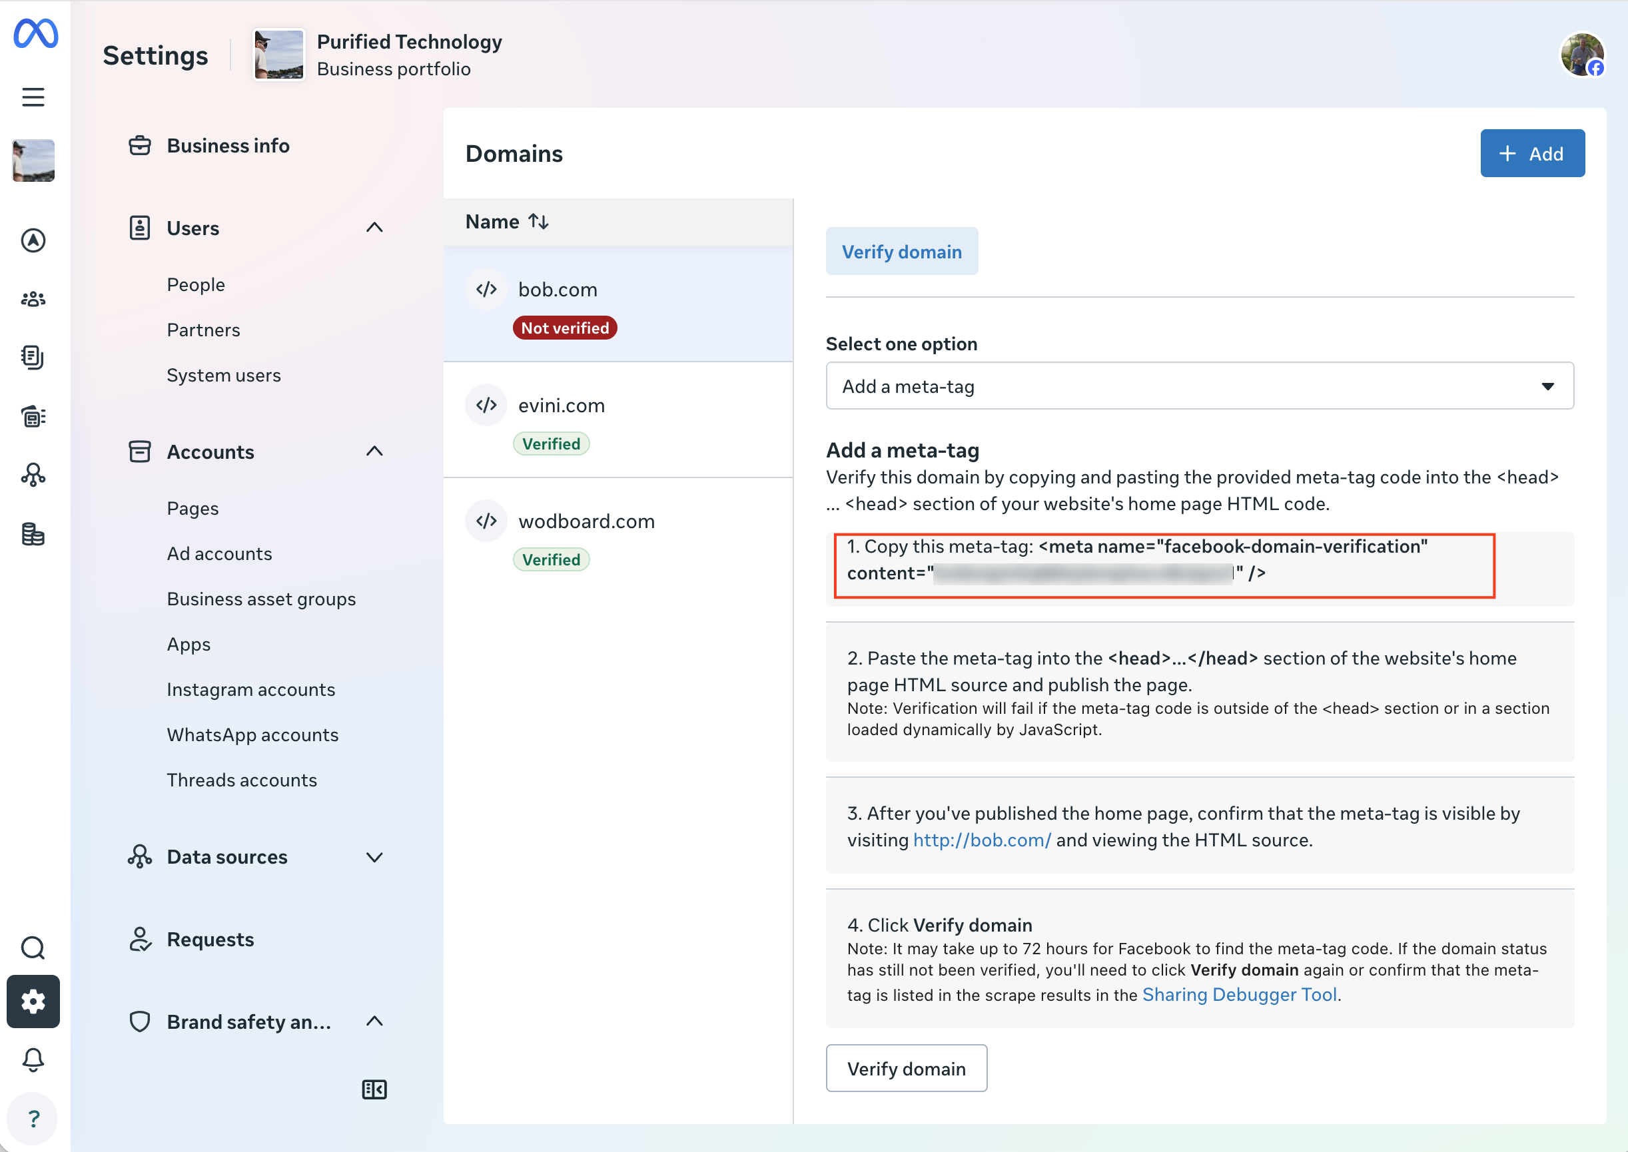Image resolution: width=1628 pixels, height=1152 pixels.
Task: Open WhatsApp accounts
Action: coord(252,735)
